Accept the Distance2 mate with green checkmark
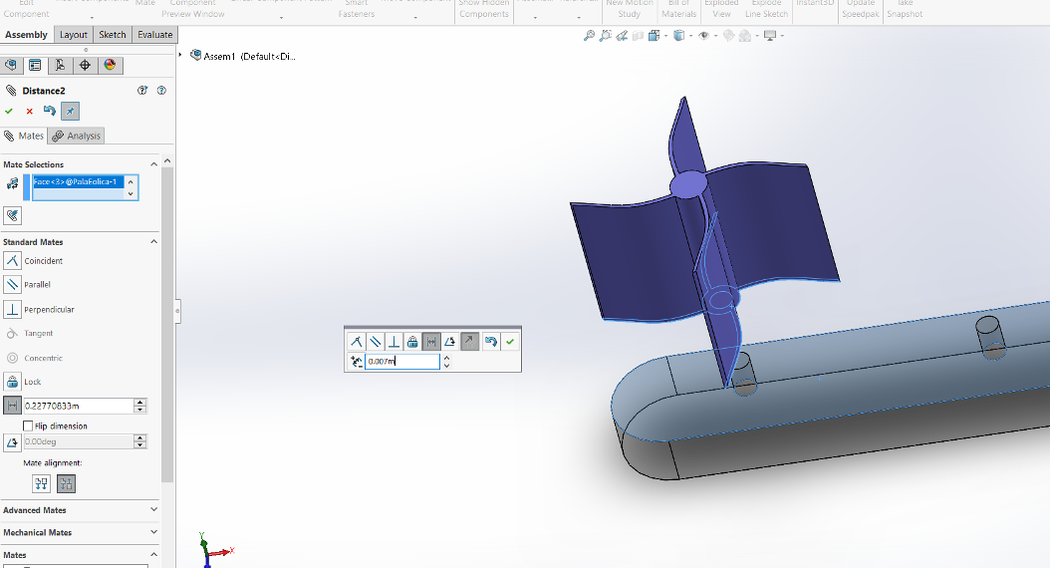The height and width of the screenshot is (568, 1050). (9, 112)
